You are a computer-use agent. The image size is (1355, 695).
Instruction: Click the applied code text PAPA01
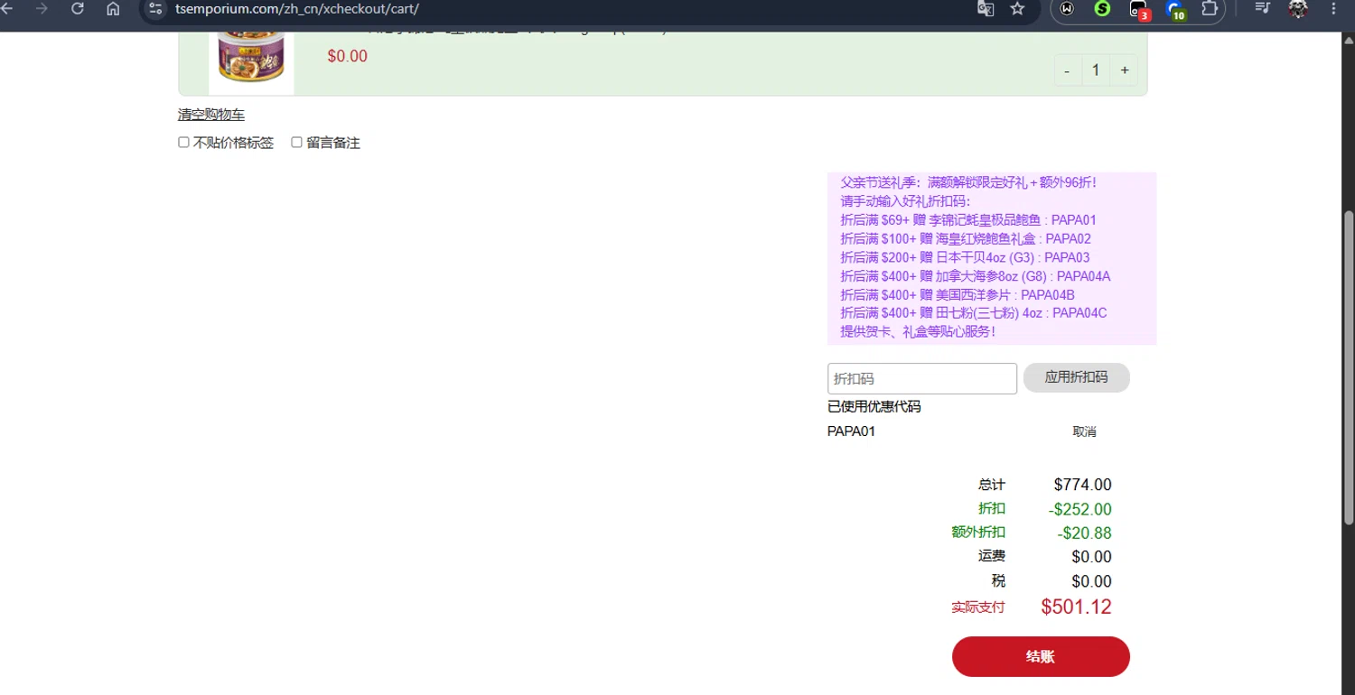[x=851, y=431]
